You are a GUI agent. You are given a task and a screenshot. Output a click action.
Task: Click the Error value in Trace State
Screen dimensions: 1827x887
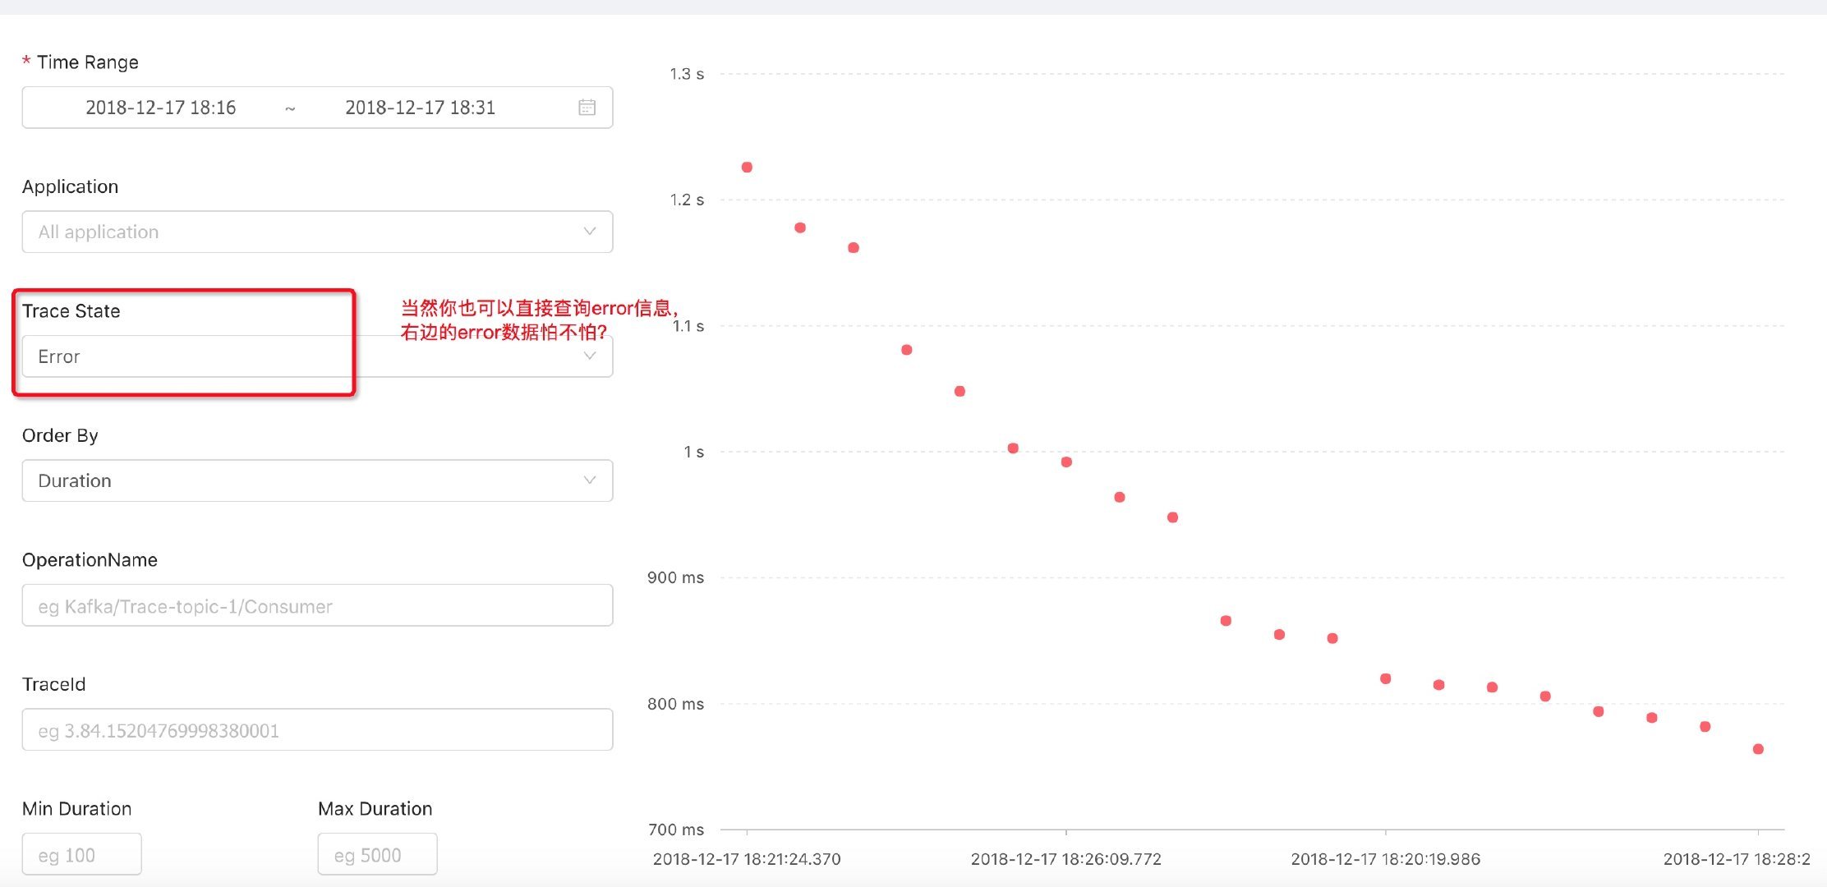click(59, 356)
